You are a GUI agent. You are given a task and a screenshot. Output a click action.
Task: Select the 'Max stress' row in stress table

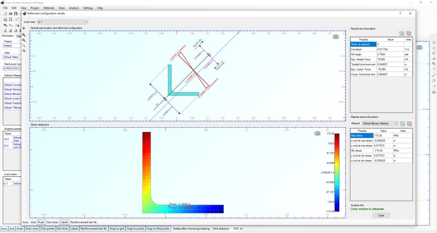(x=381, y=135)
